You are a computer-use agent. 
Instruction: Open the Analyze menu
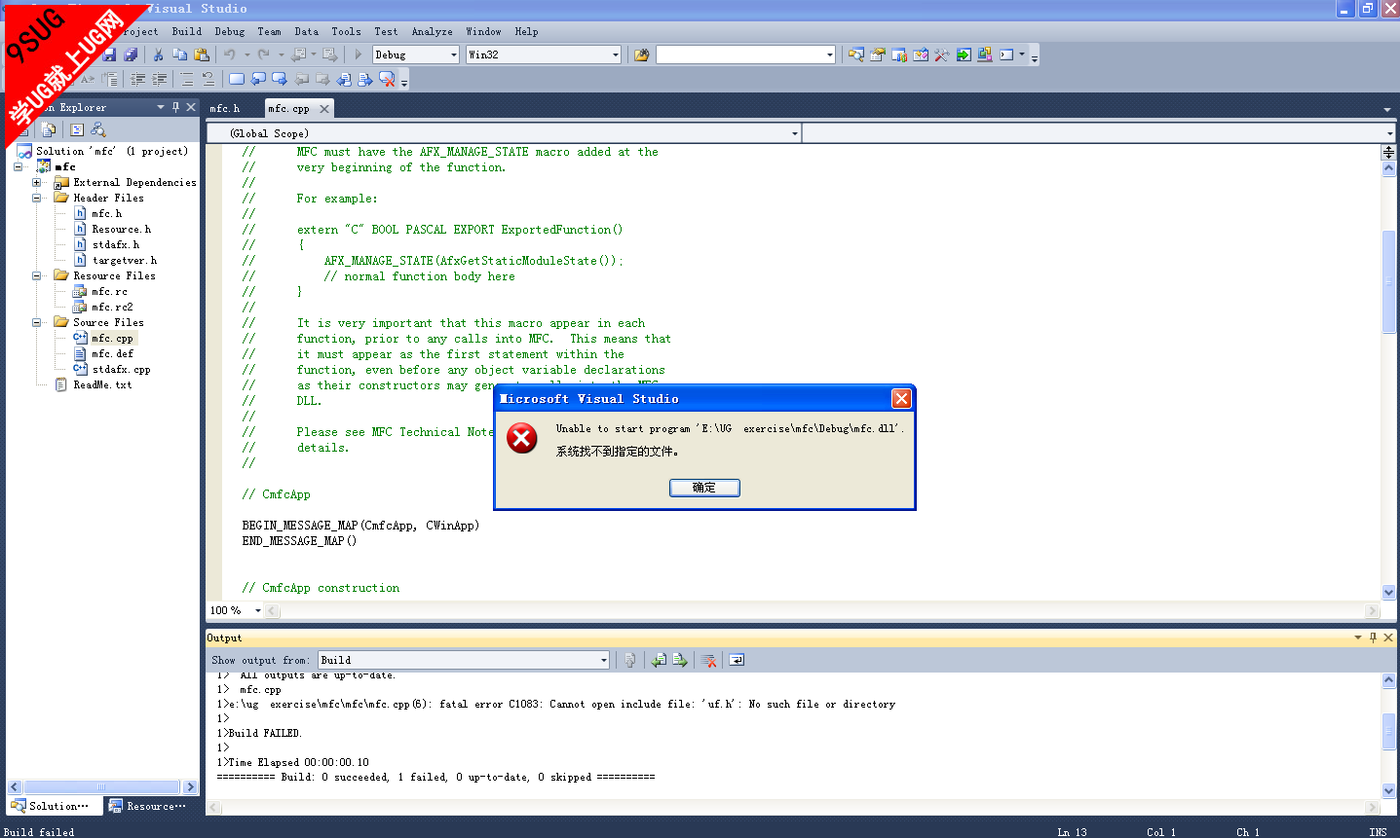pyautogui.click(x=432, y=31)
